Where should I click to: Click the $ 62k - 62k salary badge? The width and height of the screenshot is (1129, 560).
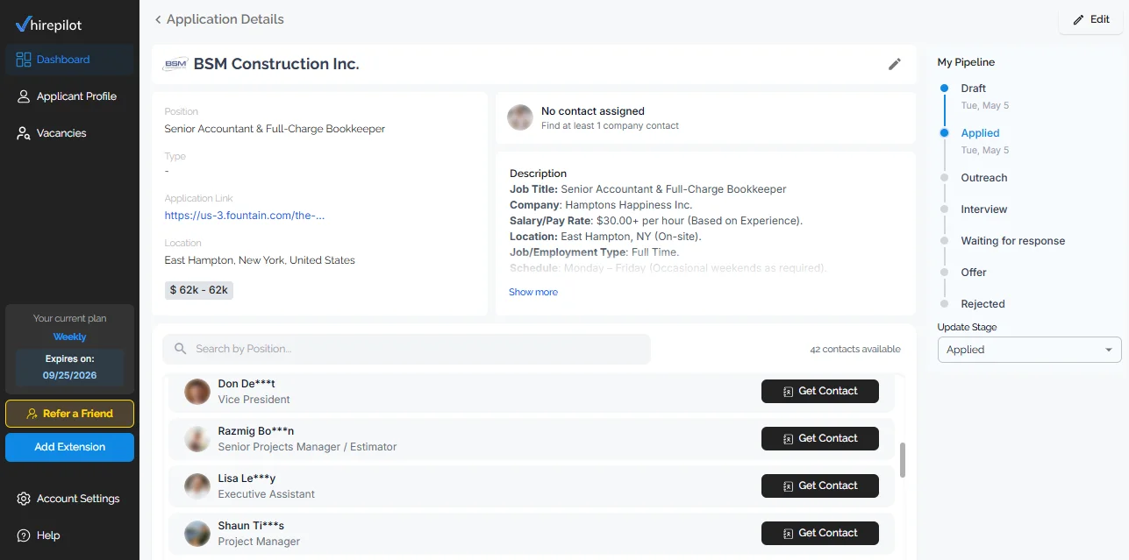[199, 290]
